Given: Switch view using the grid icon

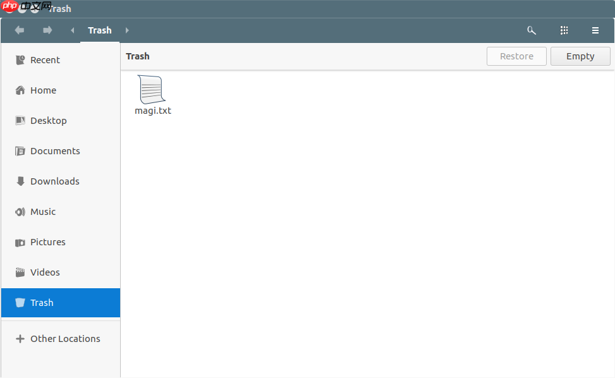Looking at the screenshot, I should pos(564,30).
